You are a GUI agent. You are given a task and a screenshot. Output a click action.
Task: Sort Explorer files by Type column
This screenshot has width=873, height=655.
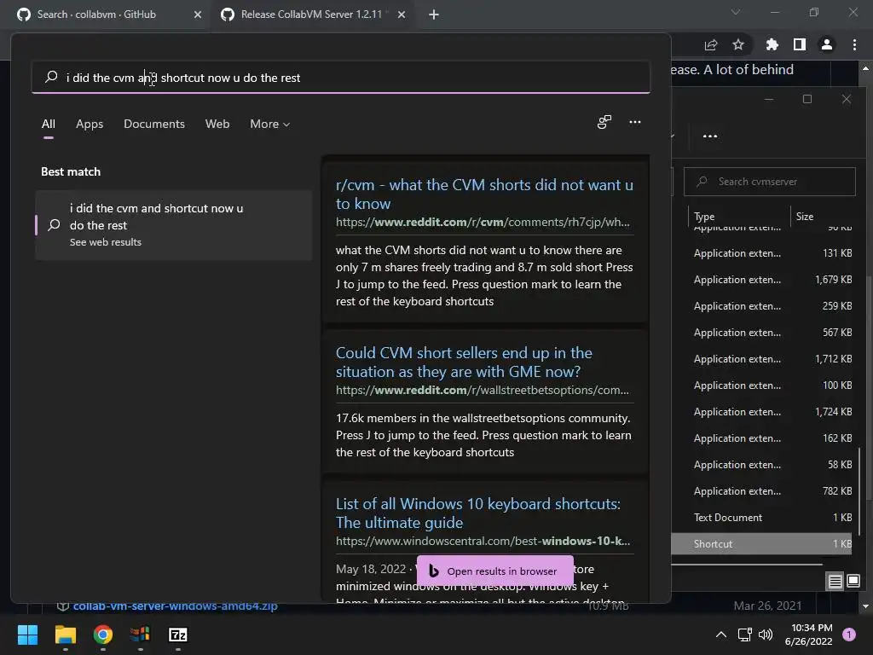click(704, 216)
